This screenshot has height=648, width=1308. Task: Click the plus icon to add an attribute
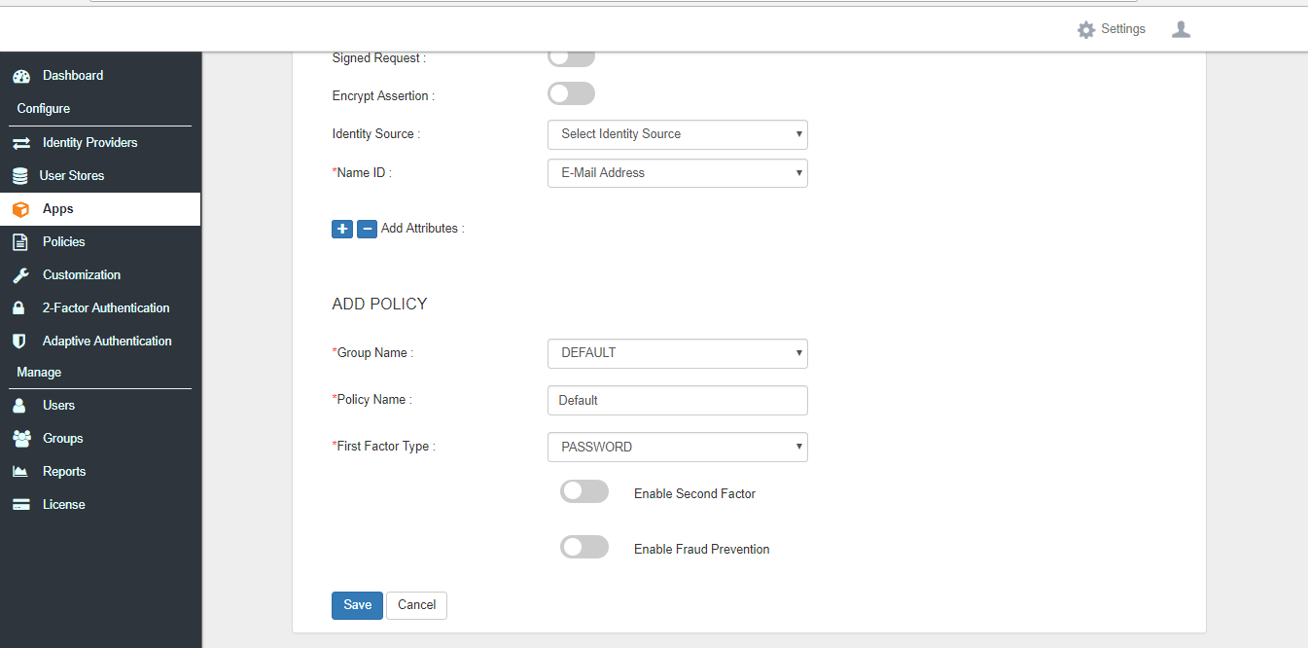[x=341, y=229]
